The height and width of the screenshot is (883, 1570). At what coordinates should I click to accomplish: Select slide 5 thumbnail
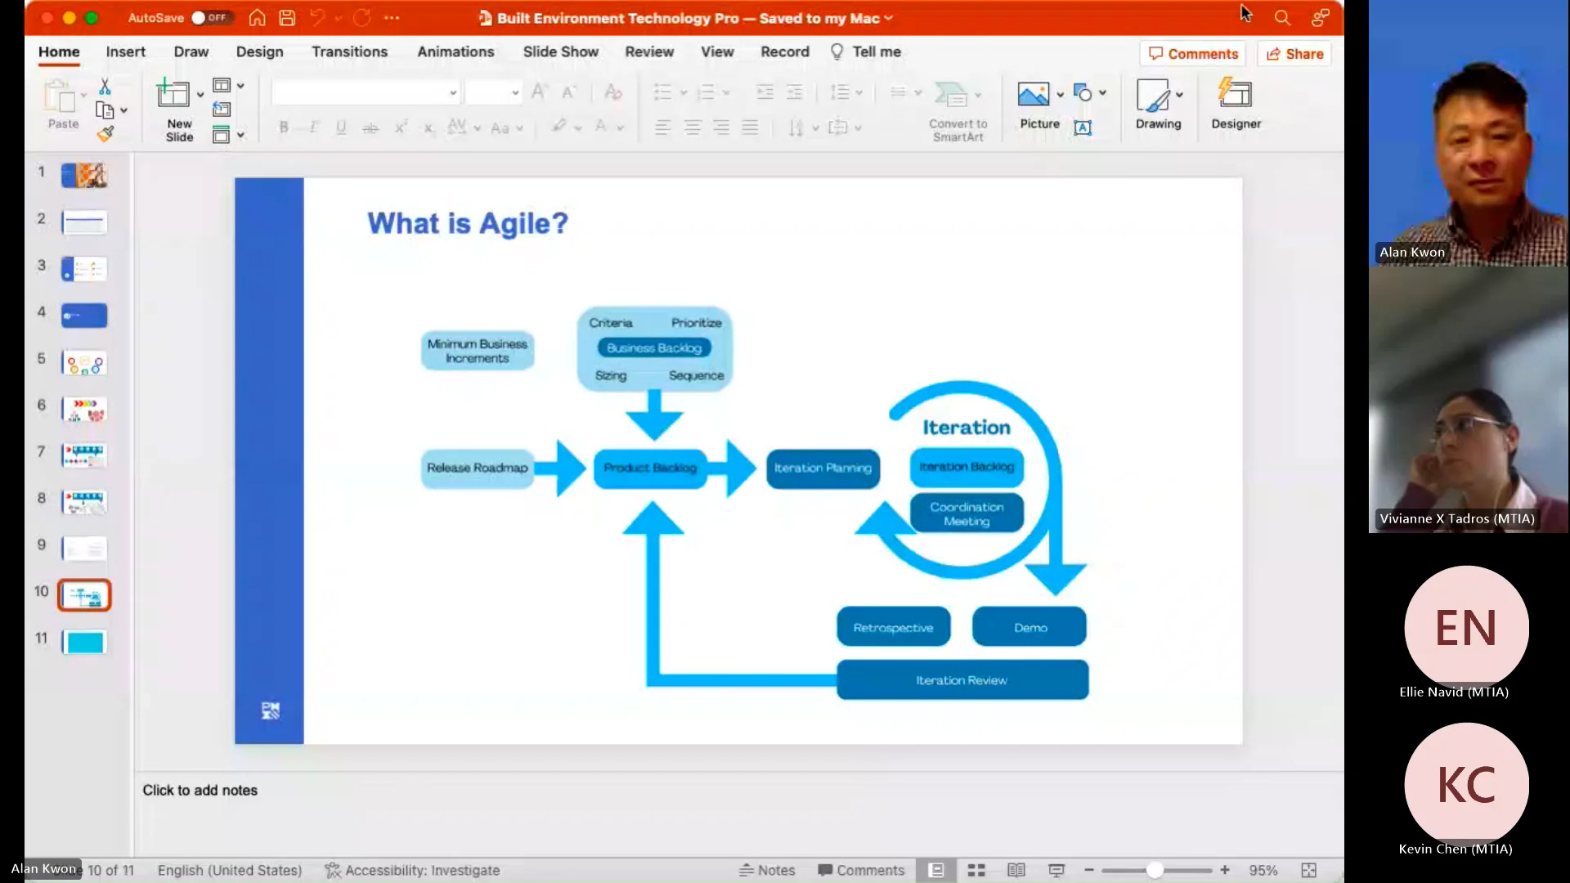83,363
